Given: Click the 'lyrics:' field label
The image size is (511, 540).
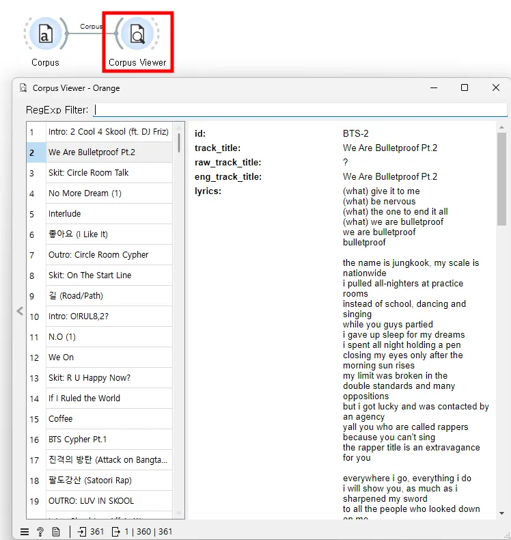Looking at the screenshot, I should pyautogui.click(x=208, y=191).
